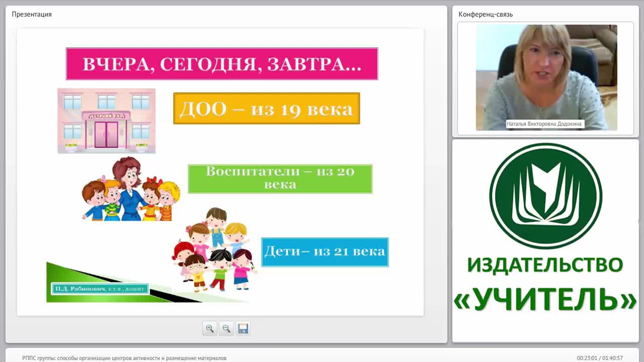Click the green circular book logo

pyautogui.click(x=545, y=196)
